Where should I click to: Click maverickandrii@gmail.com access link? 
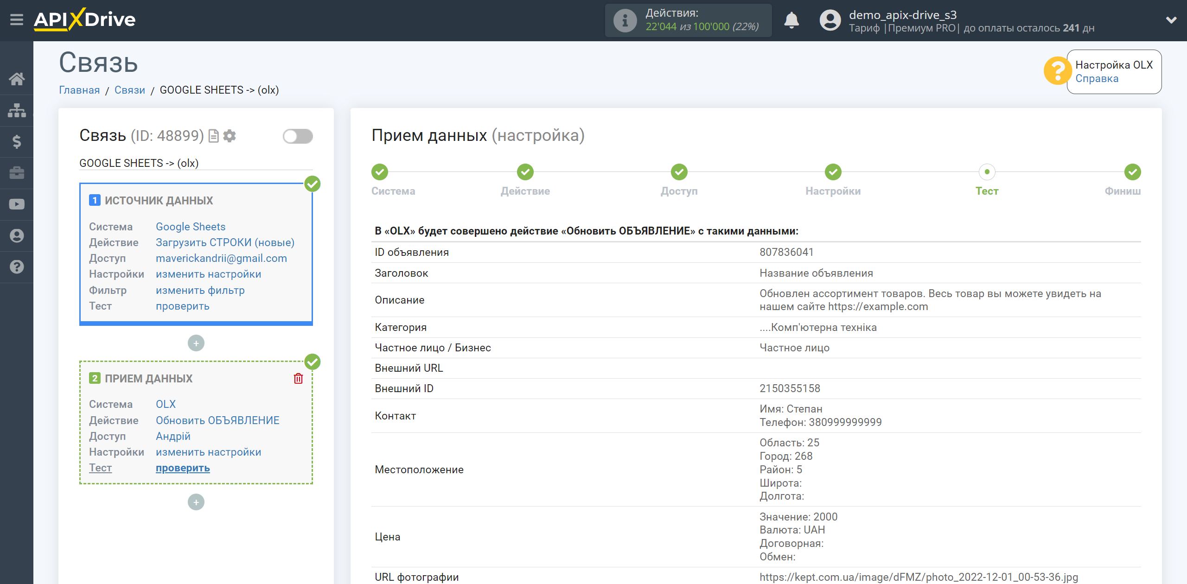point(221,258)
